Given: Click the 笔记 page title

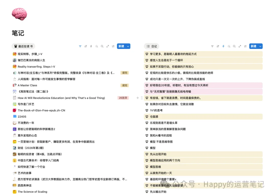Looking at the screenshot, I should (18, 33).
